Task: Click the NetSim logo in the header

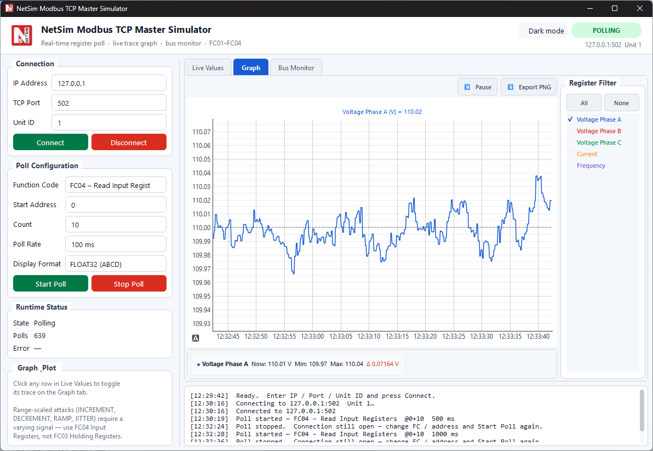Action: click(22, 36)
